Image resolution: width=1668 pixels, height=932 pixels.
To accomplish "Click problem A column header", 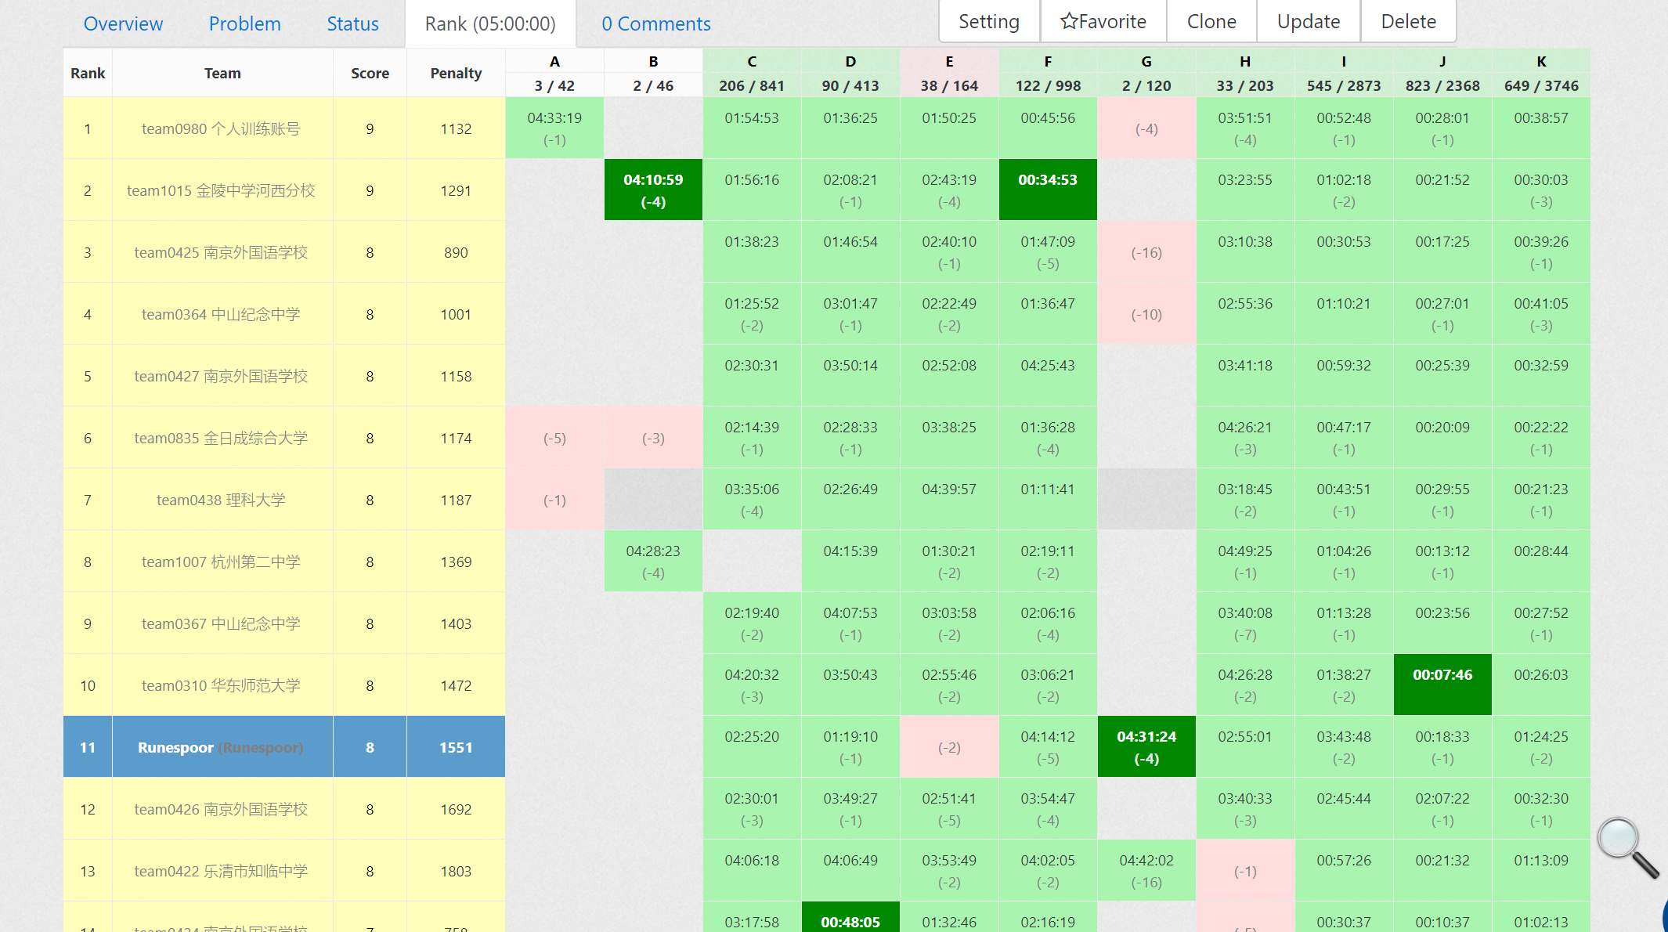I will [x=554, y=62].
